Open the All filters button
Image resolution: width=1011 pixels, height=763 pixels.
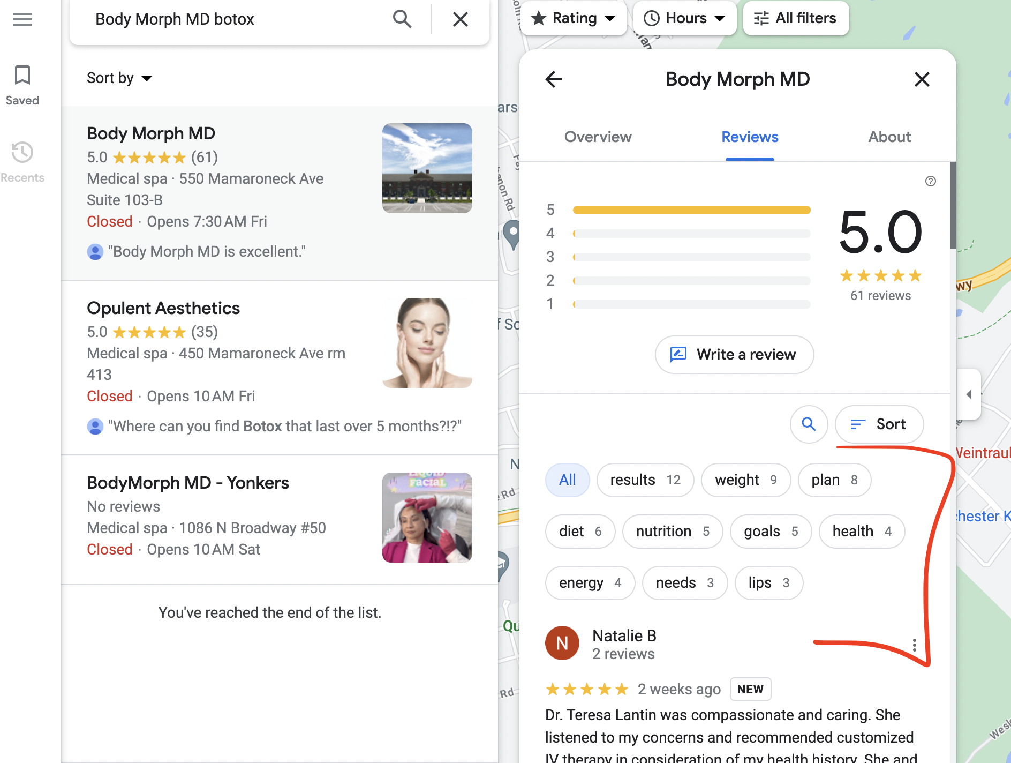tap(796, 18)
